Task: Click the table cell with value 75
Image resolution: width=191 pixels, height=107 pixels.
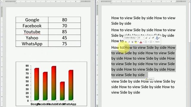Action: [x=64, y=44]
